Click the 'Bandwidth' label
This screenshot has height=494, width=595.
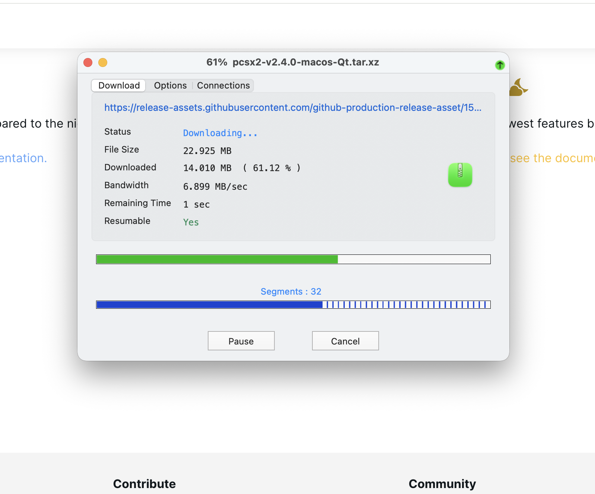point(127,185)
